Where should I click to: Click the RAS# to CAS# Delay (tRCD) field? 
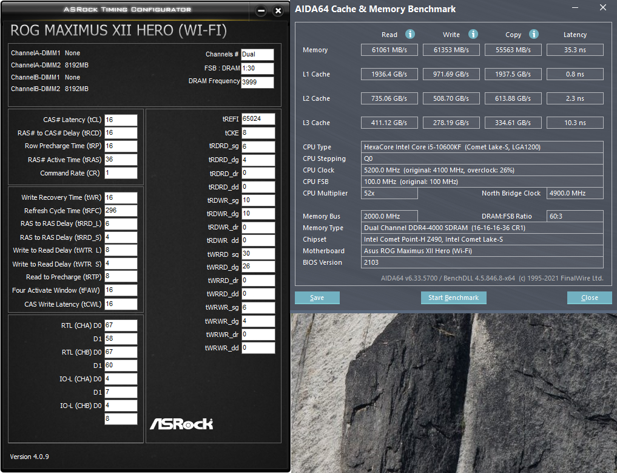[x=121, y=133]
